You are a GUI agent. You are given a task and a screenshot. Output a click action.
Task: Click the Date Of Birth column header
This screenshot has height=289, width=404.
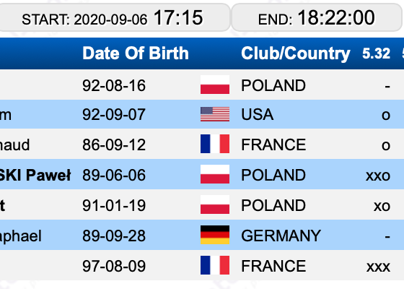point(136,53)
